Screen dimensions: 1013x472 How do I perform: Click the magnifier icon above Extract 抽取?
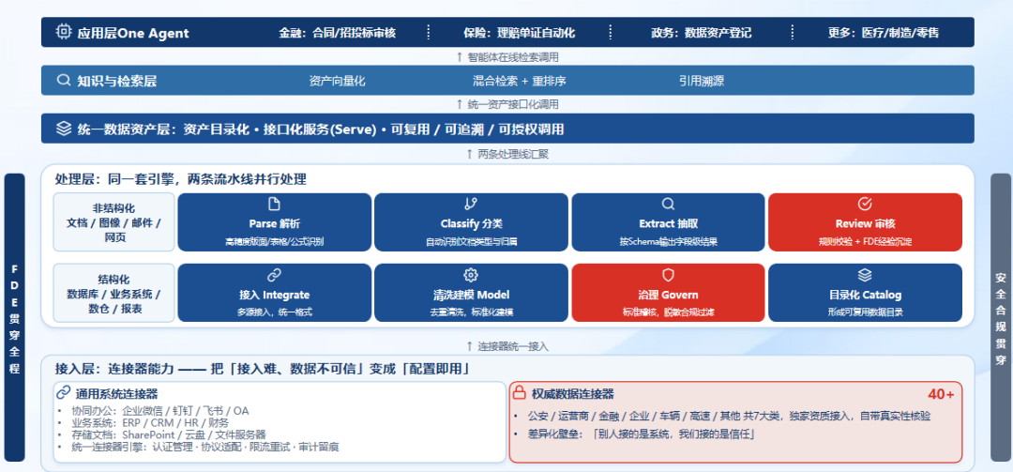click(x=668, y=205)
